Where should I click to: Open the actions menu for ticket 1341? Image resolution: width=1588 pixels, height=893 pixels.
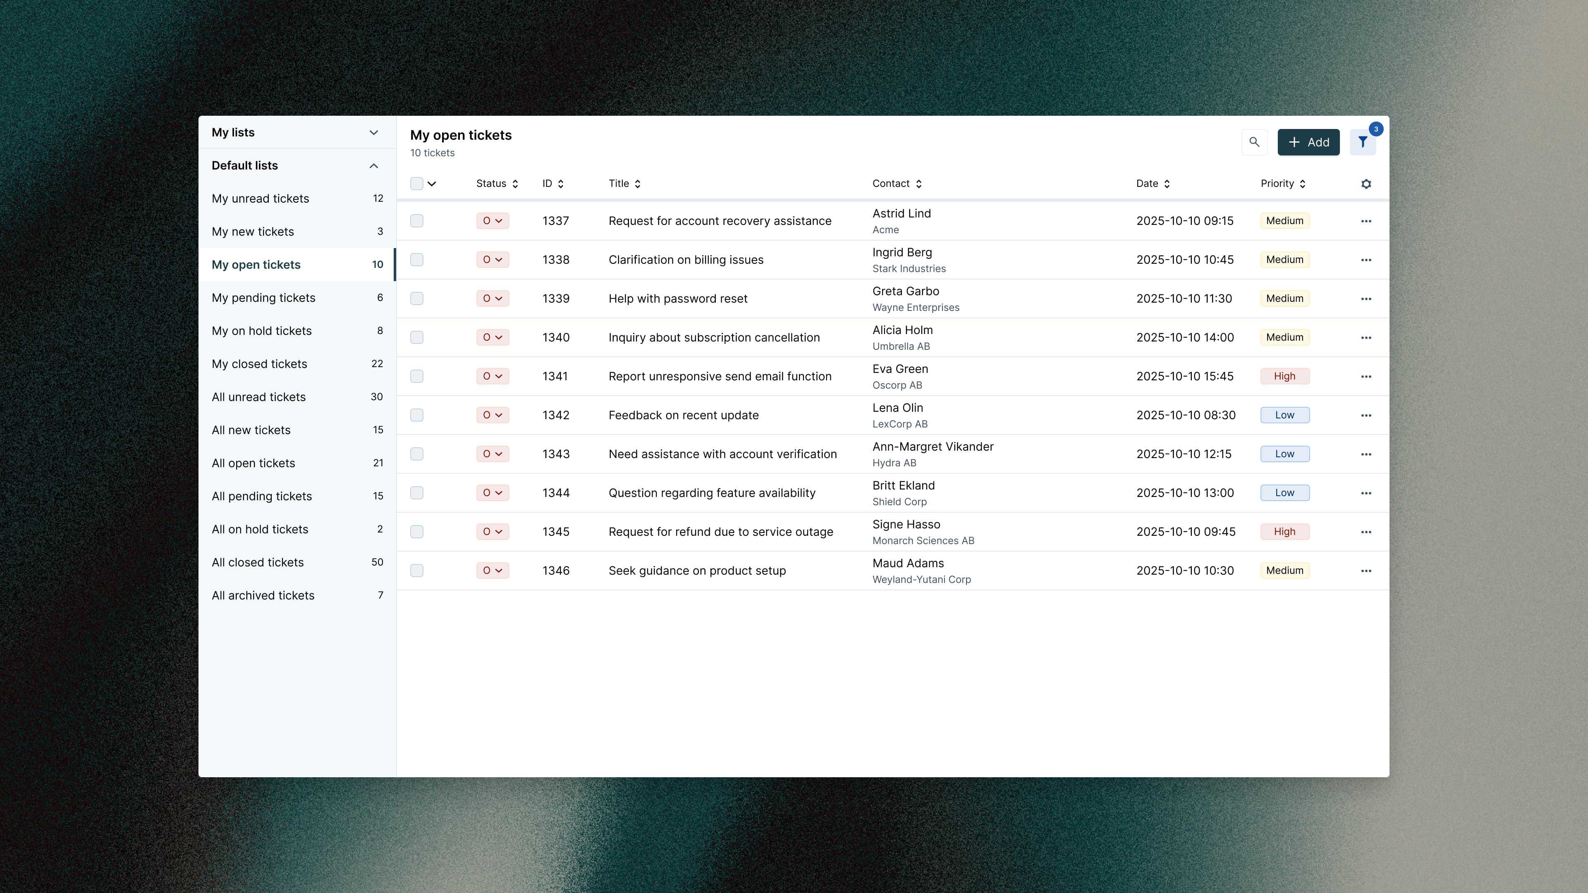coord(1366,376)
